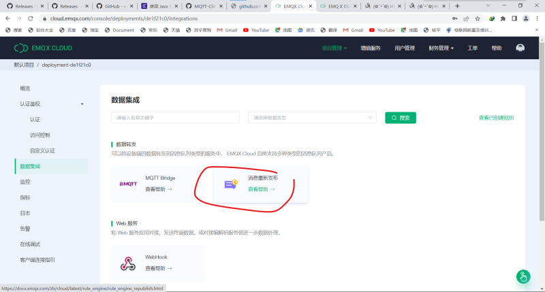The image size is (545, 292).
Task: Click the message republish card icon
Action: 231,184
